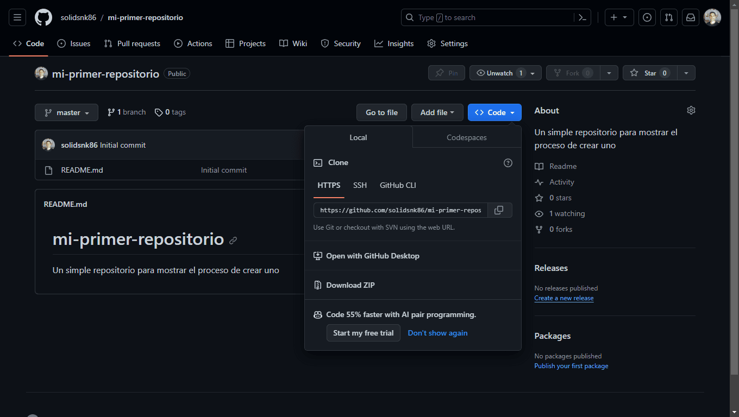Toggle the green Code dropdown button
Image resolution: width=739 pixels, height=417 pixels.
click(494, 112)
